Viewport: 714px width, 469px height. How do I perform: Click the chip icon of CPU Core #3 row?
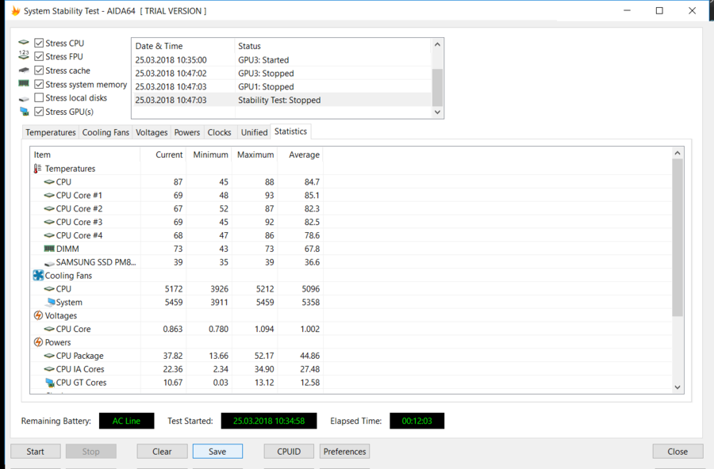[x=49, y=222]
